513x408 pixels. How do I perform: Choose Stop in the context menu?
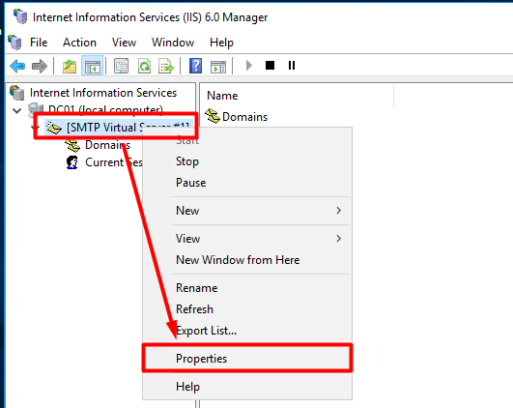(247, 161)
